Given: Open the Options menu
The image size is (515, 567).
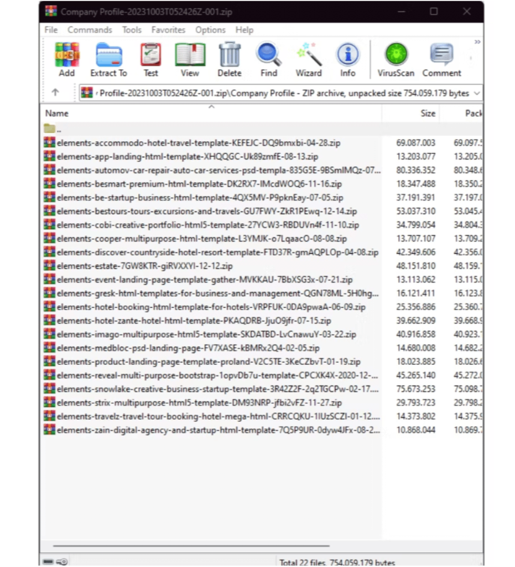Looking at the screenshot, I should click(x=210, y=30).
